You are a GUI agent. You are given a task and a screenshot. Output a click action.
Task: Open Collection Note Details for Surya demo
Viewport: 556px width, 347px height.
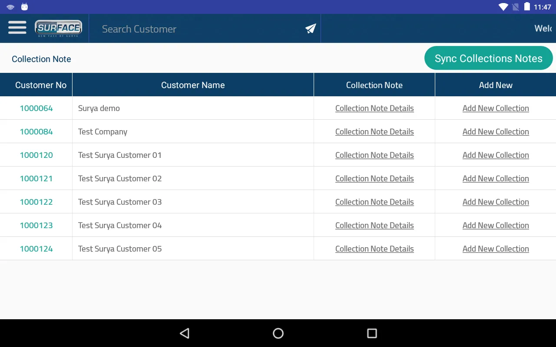point(374,108)
